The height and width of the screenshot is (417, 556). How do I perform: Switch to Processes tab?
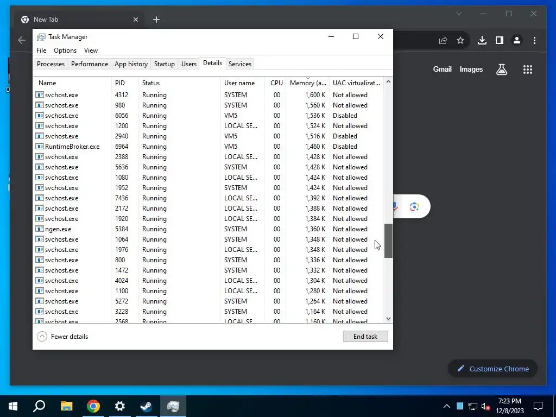click(x=50, y=64)
